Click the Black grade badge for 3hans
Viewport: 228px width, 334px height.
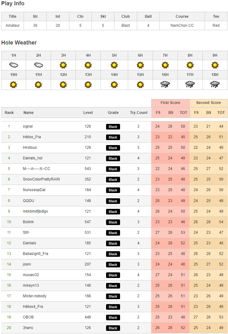(x=113, y=328)
